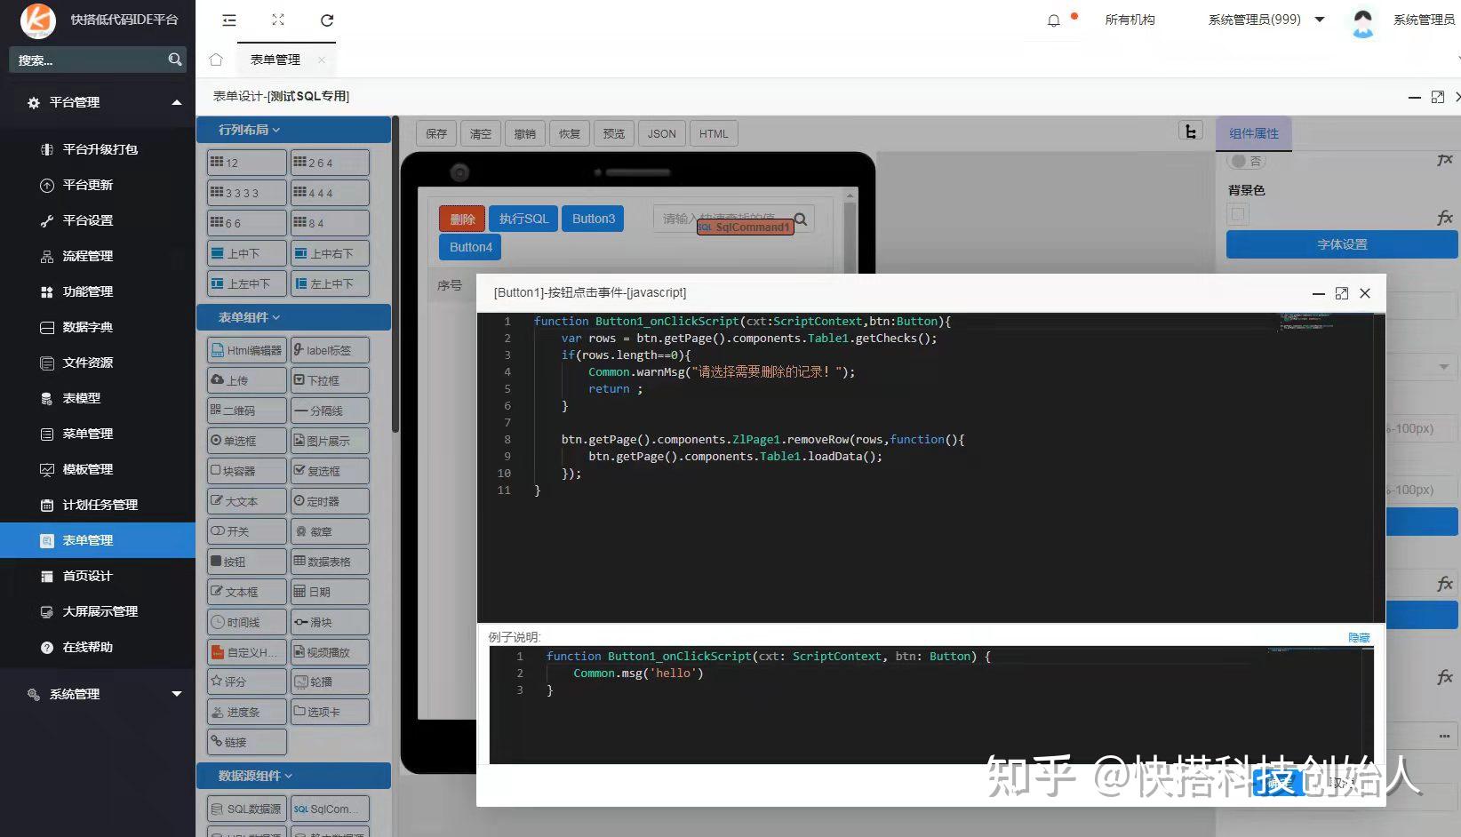1461x837 pixels.
Task: Choose the 图片展示 image component
Action: tap(330, 441)
